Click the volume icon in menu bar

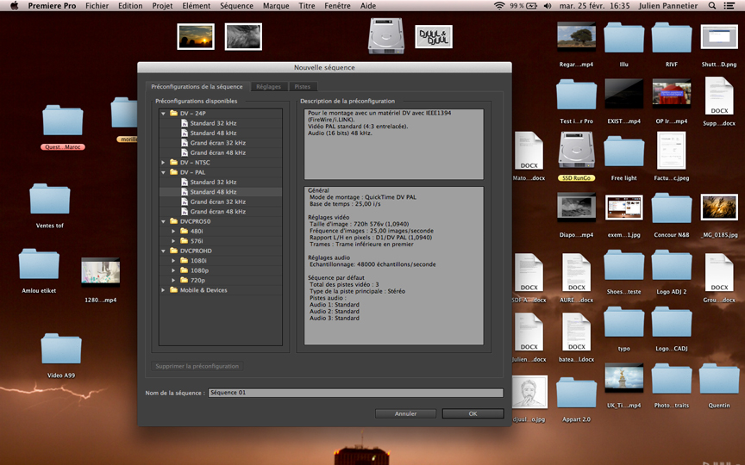tap(548, 6)
